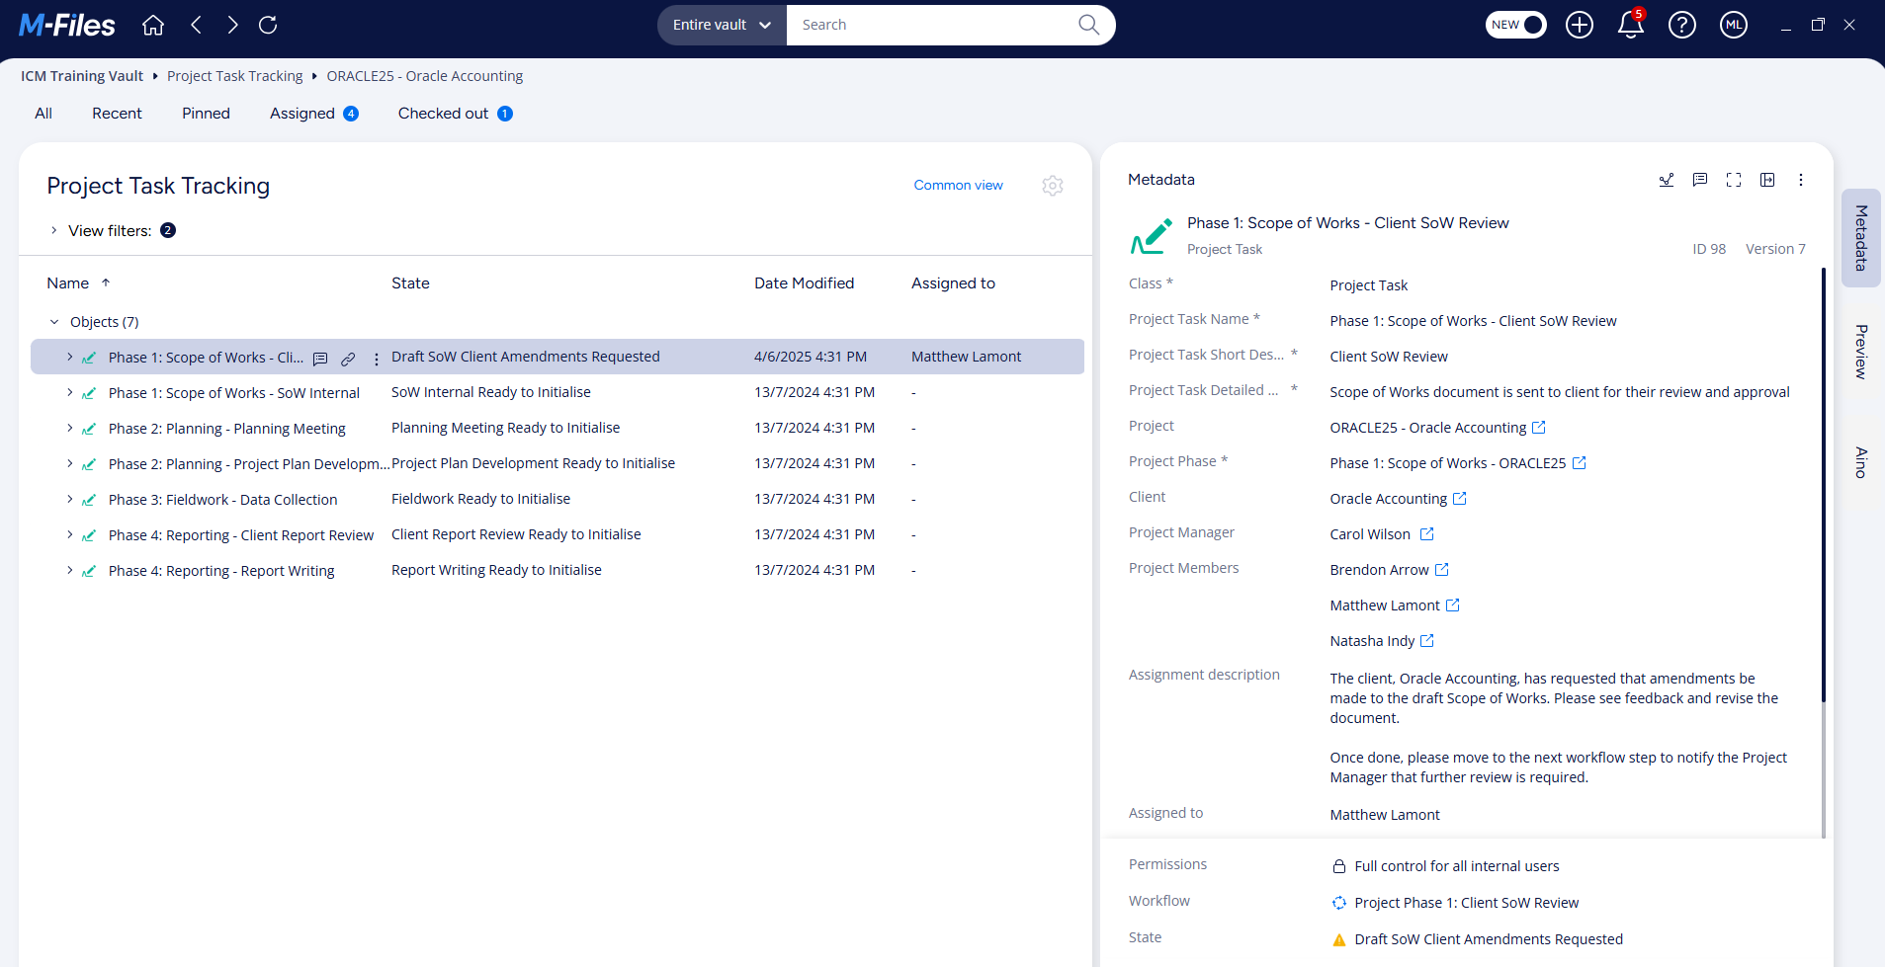1885x967 pixels.
Task: Open the help question mark icon
Action: [x=1681, y=25]
